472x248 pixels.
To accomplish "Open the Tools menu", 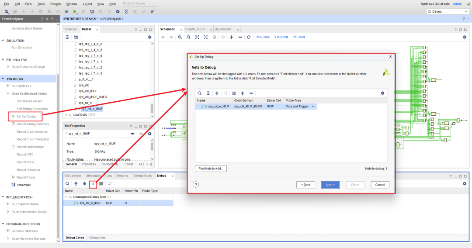I will click(x=41, y=4).
